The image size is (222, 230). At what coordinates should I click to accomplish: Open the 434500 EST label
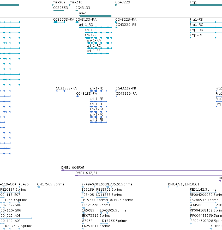[196, 205]
